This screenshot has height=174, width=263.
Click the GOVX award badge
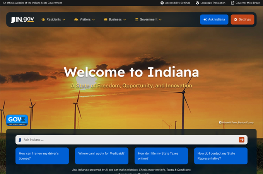tap(17, 120)
